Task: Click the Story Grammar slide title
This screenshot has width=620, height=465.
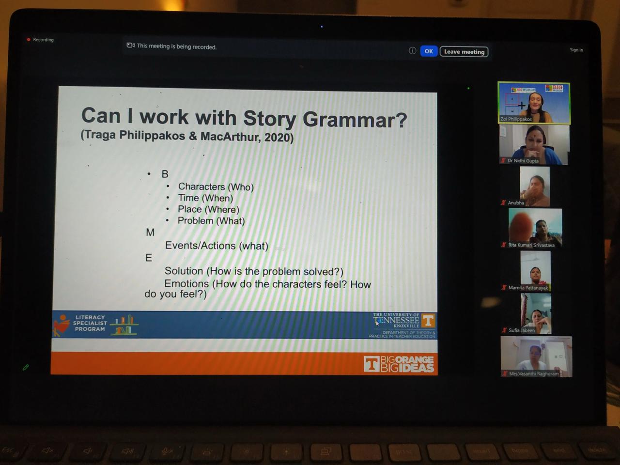Action: coord(244,118)
